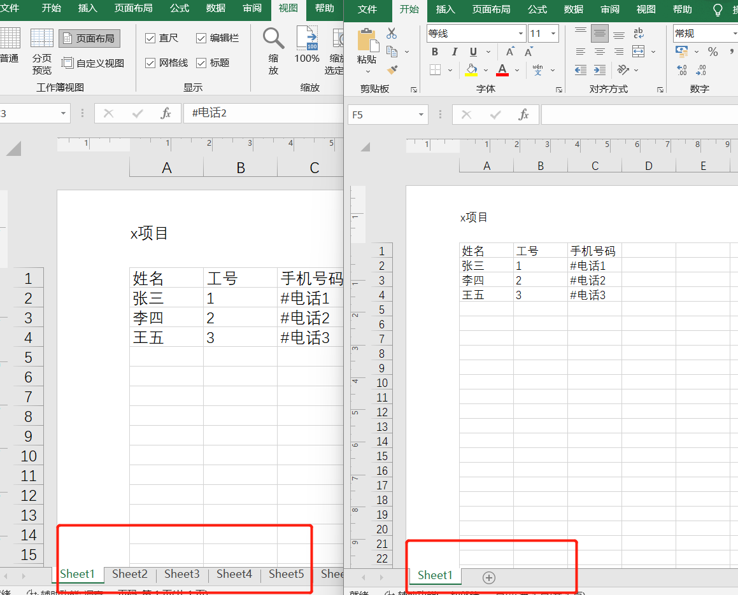The height and width of the screenshot is (595, 738).
Task: Click the increase indent icon
Action: point(600,70)
